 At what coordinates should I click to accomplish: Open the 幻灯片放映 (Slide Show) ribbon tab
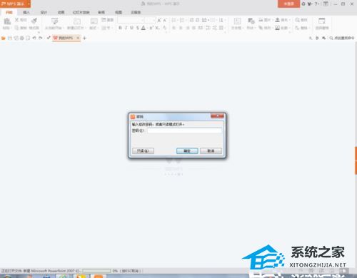pyautogui.click(x=81, y=12)
